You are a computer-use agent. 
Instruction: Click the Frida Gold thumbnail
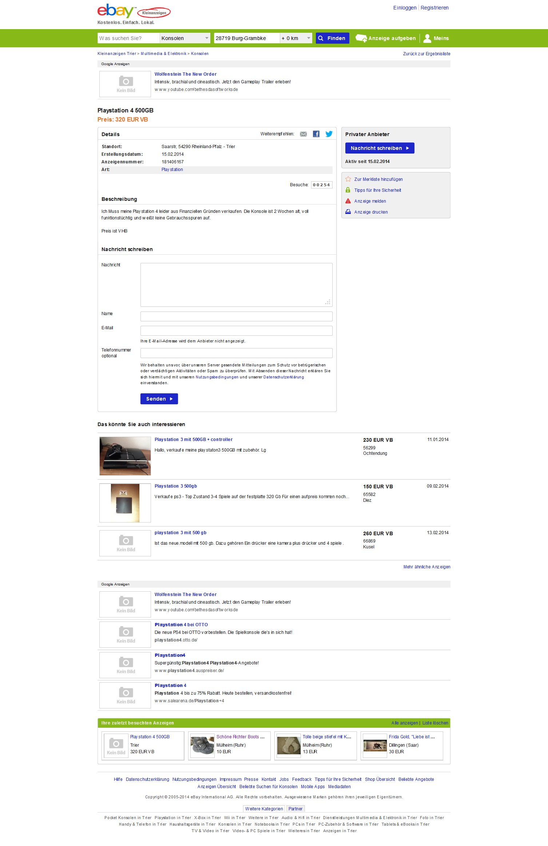point(375,746)
